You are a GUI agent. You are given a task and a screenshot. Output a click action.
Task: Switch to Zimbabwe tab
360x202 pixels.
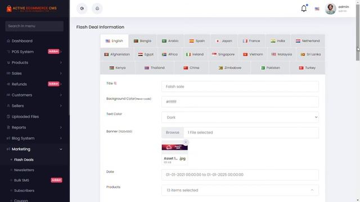pos(229,68)
